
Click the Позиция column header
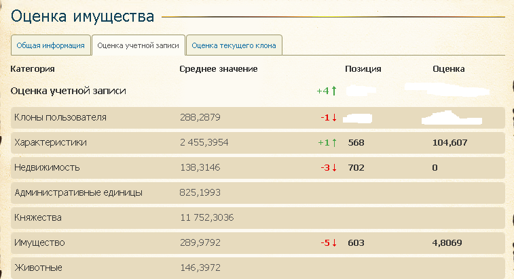(x=363, y=69)
